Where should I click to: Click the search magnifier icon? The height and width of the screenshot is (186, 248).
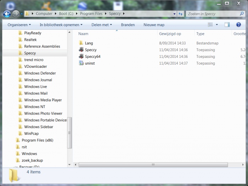click(242, 13)
